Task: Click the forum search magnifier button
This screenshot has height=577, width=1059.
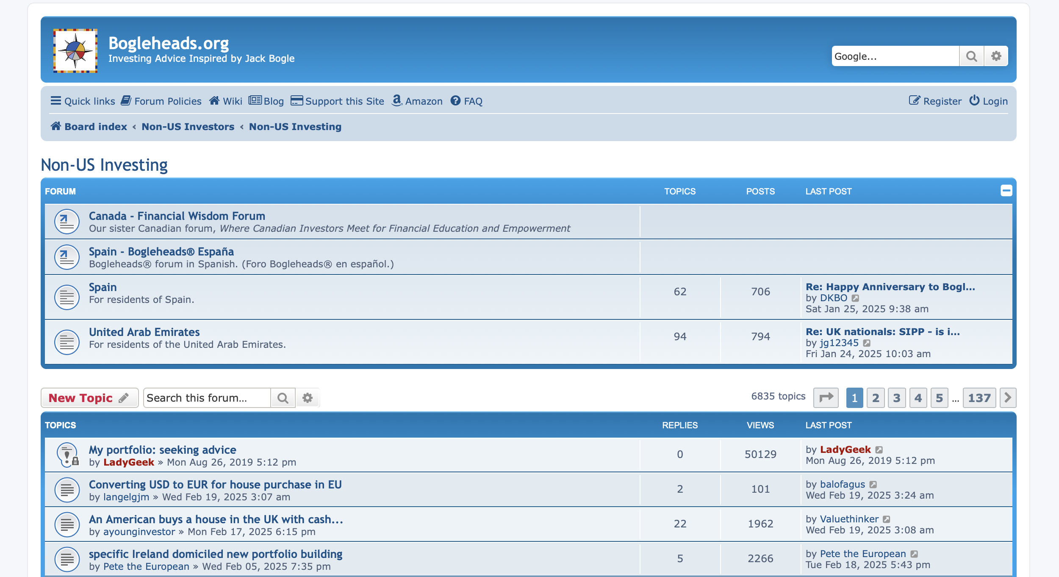Action: (283, 398)
